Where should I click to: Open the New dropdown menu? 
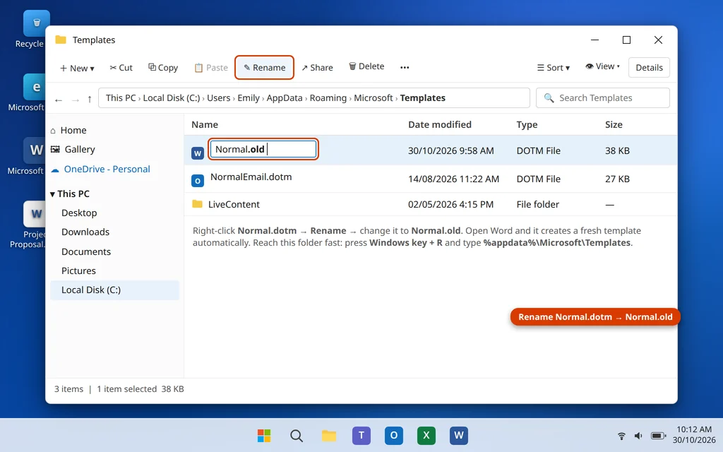point(77,68)
